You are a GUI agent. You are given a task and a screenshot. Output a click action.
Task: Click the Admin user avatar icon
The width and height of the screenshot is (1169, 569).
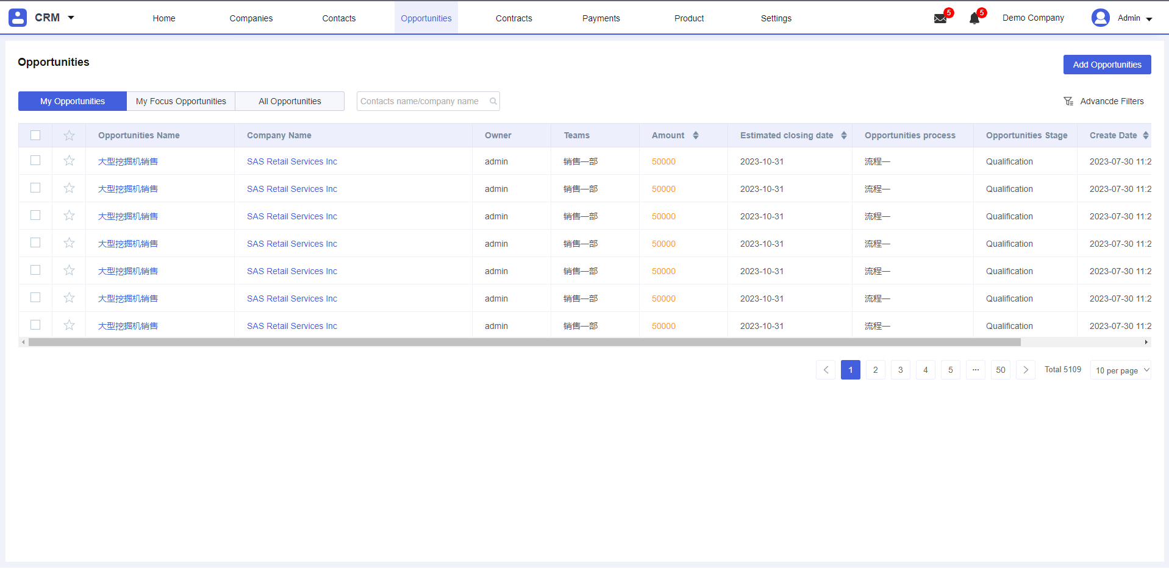1101,18
